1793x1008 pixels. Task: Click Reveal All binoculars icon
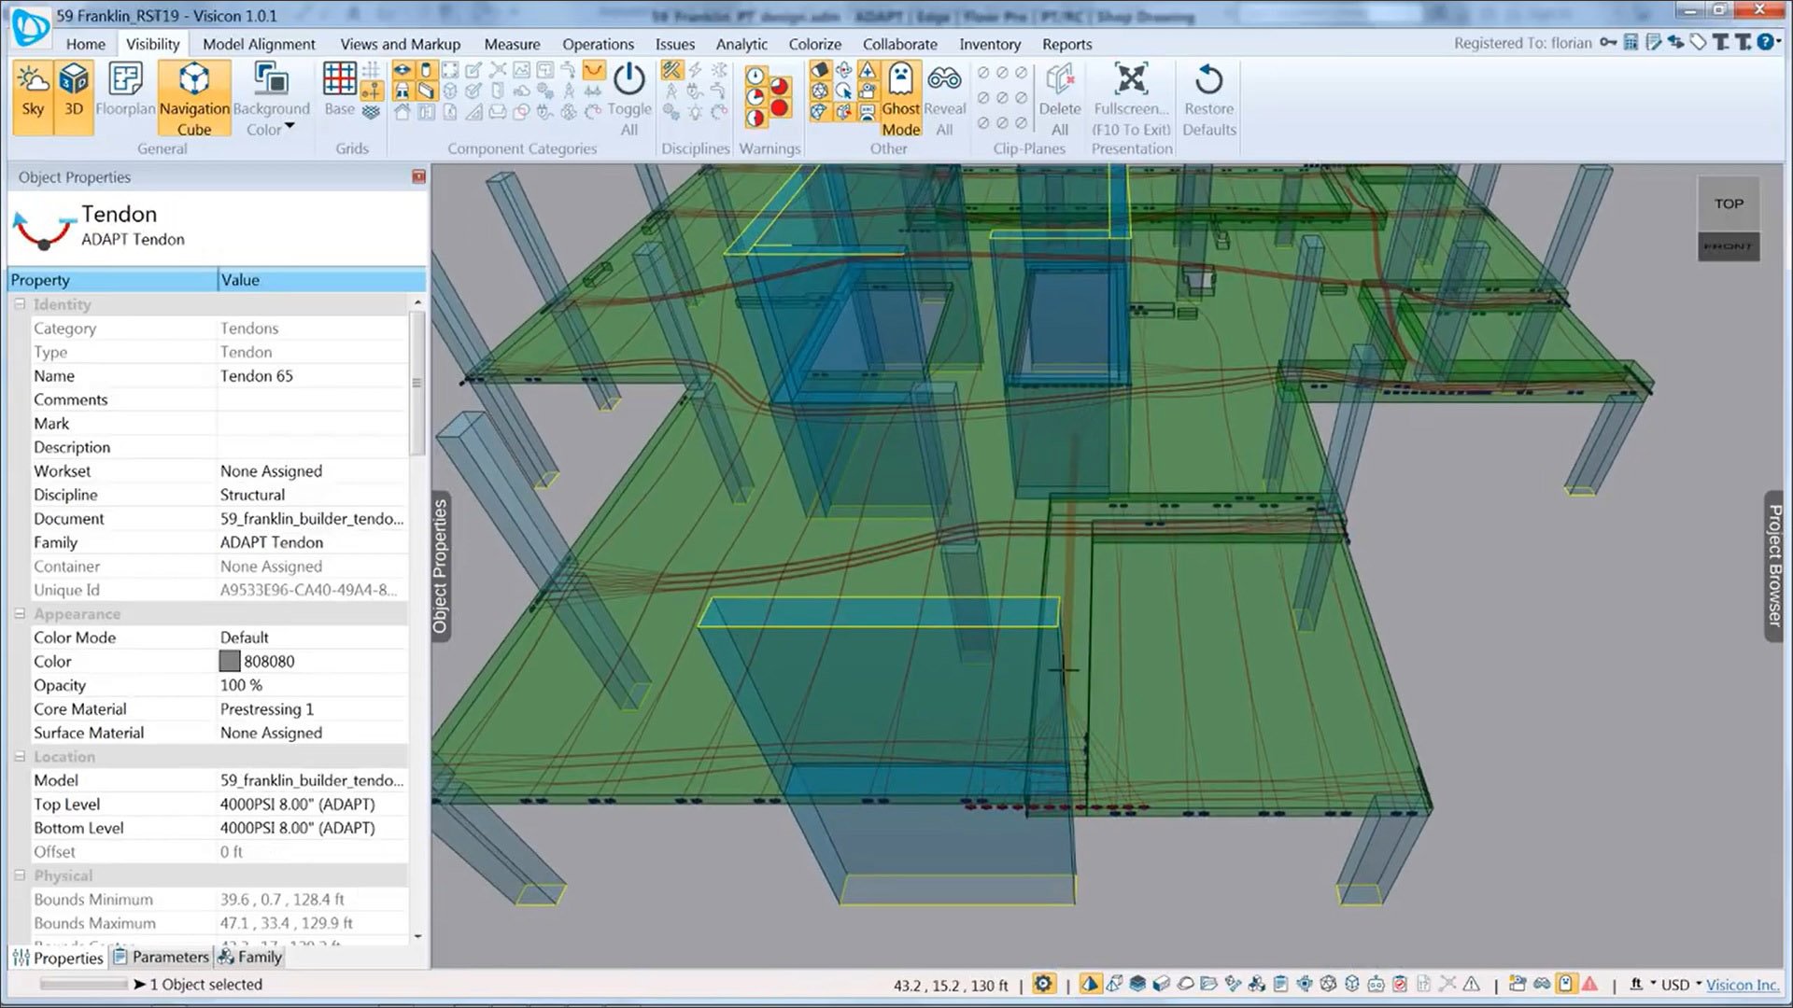[944, 98]
